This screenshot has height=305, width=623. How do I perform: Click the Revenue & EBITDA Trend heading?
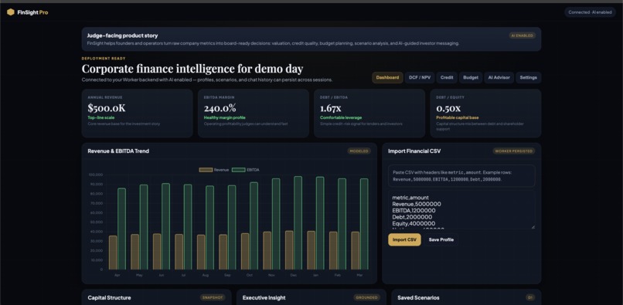pos(118,151)
